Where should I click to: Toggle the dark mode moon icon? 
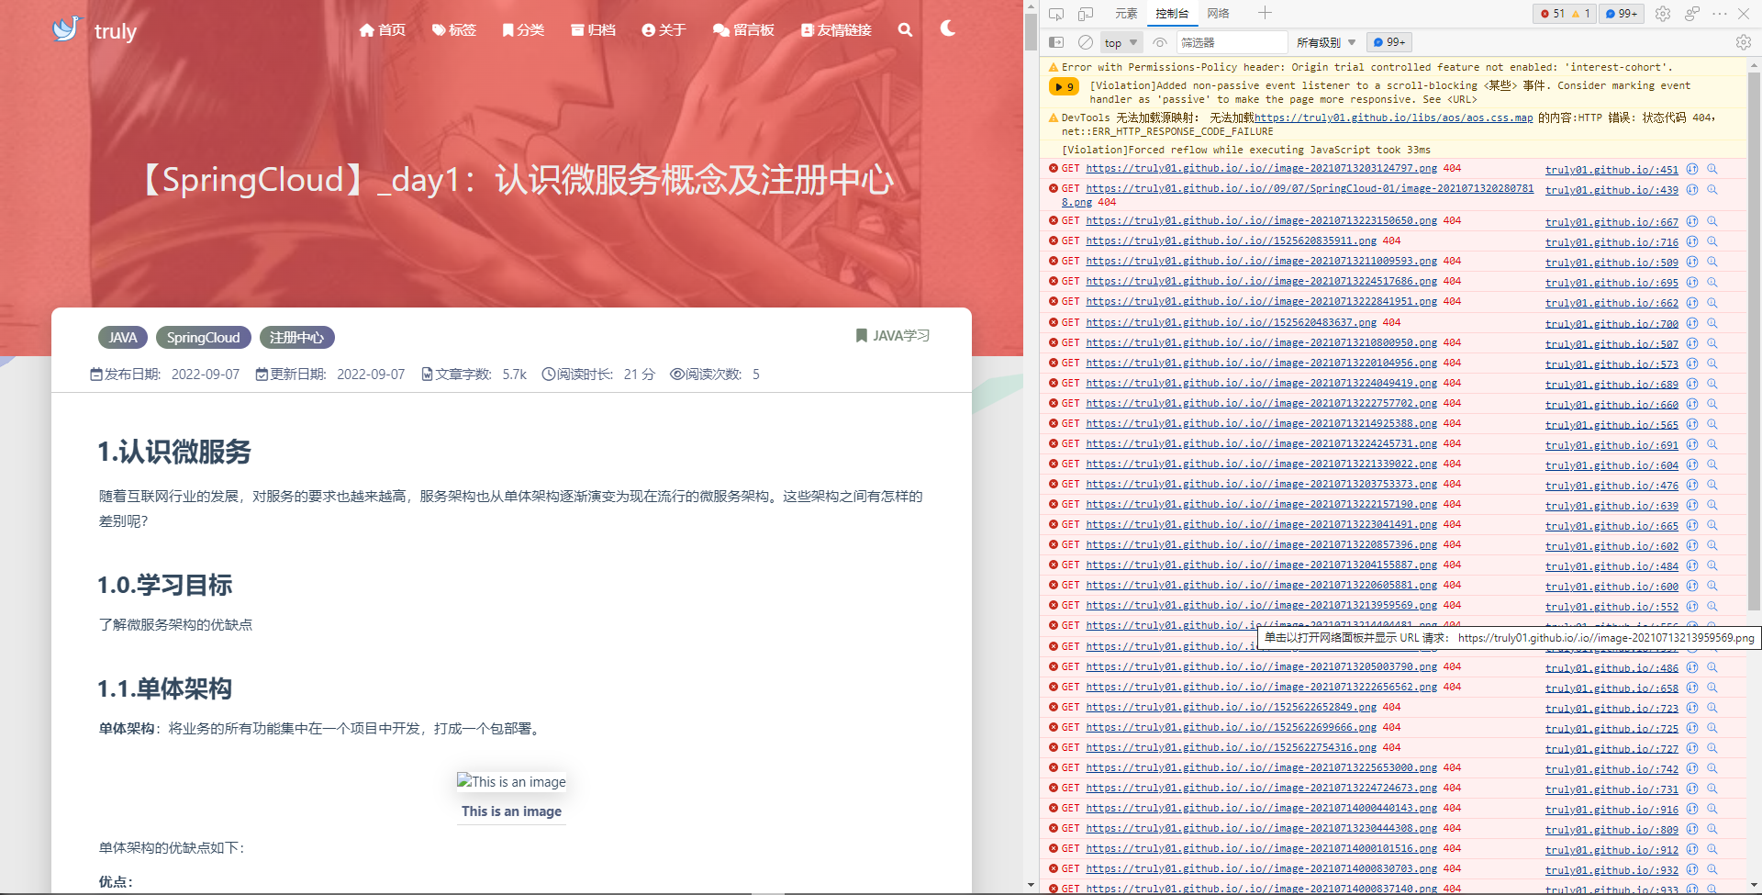pos(948,28)
